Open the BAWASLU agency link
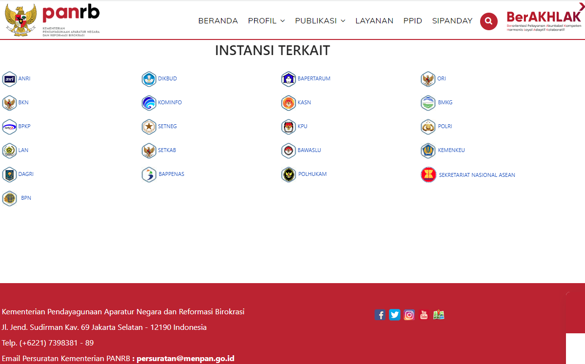 click(x=309, y=150)
